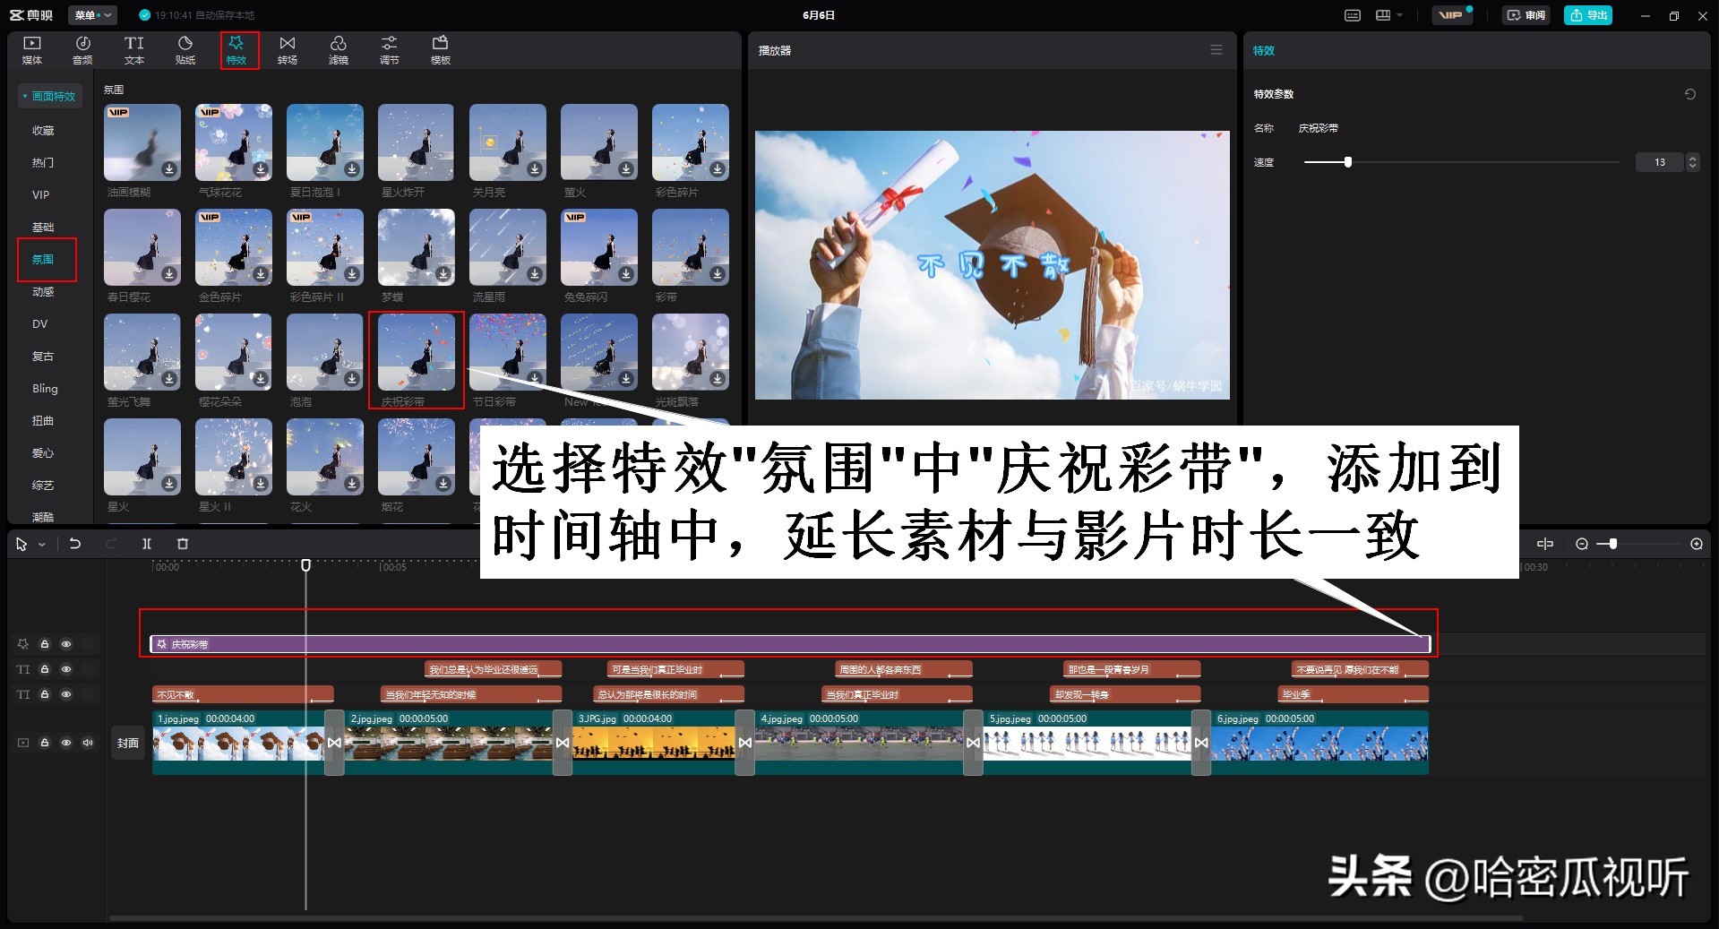Lock the first TI text track
Viewport: 1719px width, 929px height.
[45, 669]
